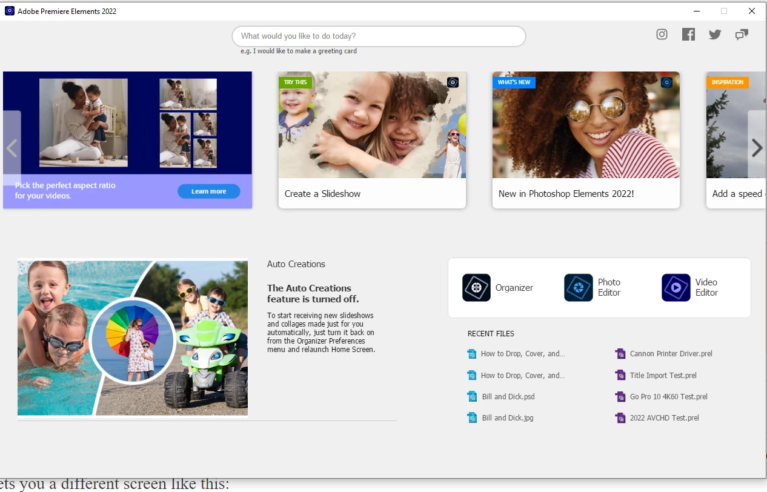Click the Auto Creations preview image

click(x=133, y=338)
